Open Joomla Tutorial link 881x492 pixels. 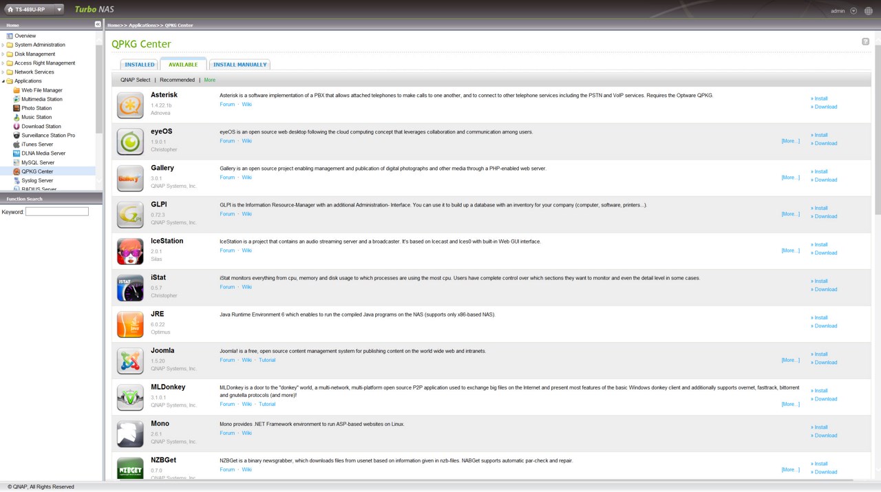click(267, 360)
